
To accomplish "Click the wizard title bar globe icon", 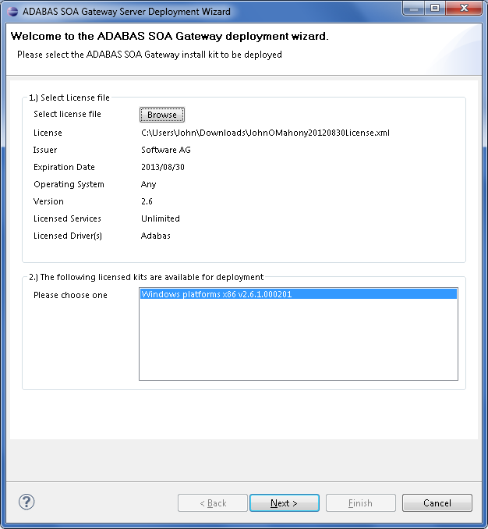I will pyautogui.click(x=12, y=11).
